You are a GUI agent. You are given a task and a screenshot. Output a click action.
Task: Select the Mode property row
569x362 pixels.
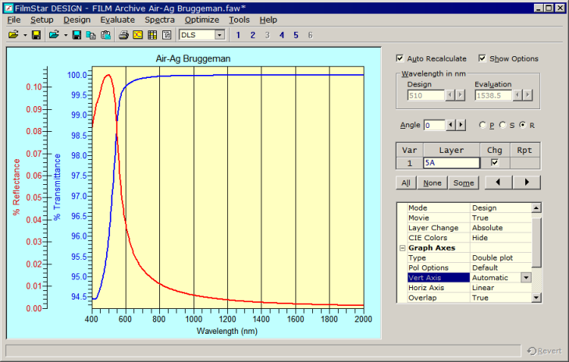[470, 208]
